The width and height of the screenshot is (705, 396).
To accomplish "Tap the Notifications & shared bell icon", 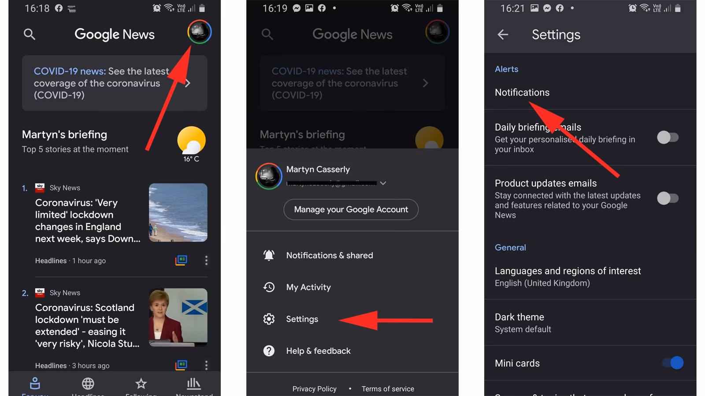I will click(x=269, y=255).
